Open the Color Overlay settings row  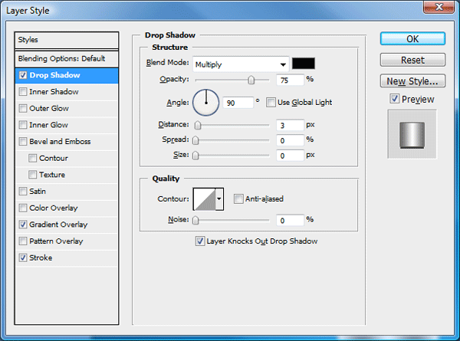pos(67,208)
